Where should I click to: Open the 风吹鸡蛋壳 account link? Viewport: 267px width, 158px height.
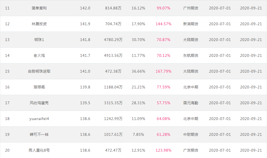[39, 103]
